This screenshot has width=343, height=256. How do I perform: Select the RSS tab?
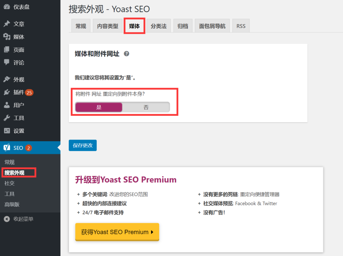241,26
